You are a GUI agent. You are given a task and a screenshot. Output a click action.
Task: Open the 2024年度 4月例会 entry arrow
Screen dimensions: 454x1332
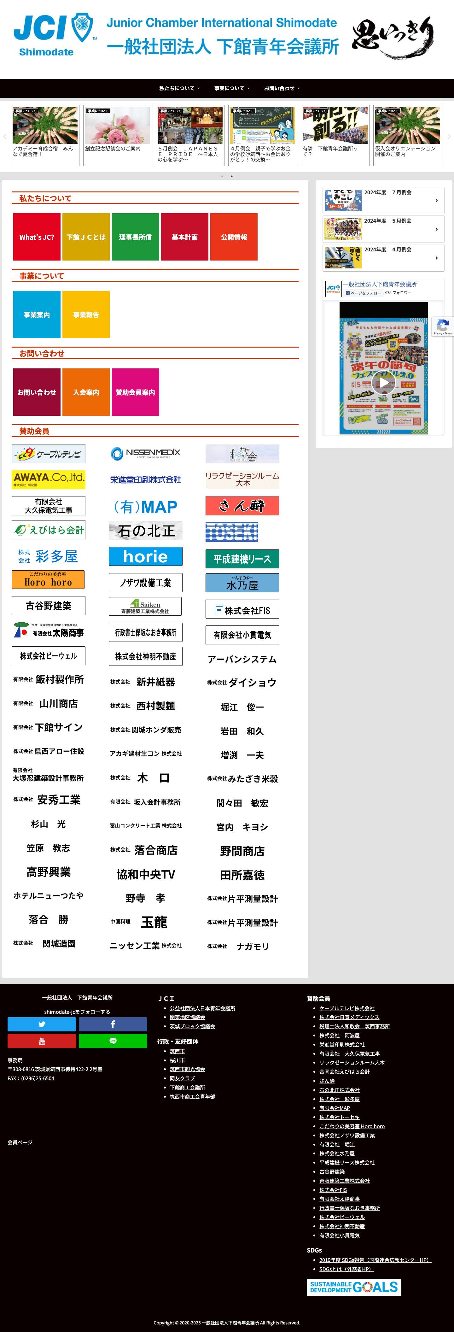[x=436, y=257]
